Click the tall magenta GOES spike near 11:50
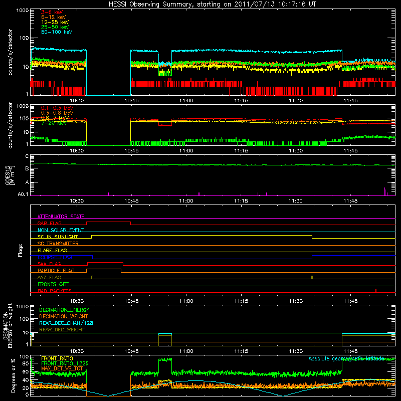The width and height of the screenshot is (401, 401). [x=385, y=191]
